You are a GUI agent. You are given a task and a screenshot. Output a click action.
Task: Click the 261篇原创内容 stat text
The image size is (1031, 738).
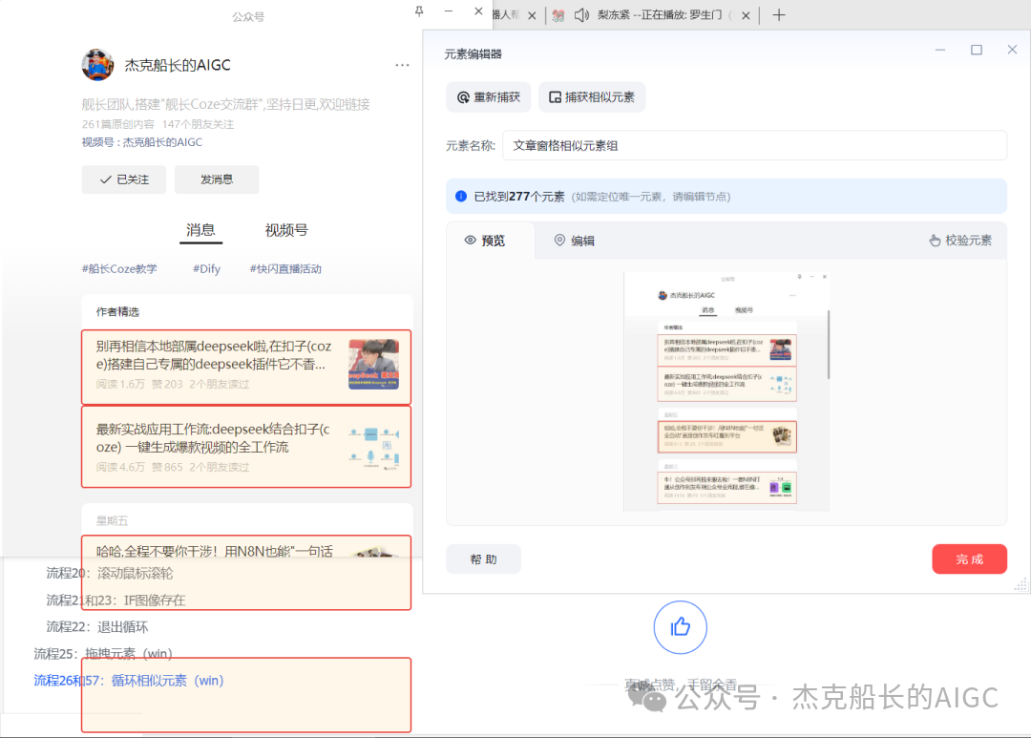[x=118, y=124]
